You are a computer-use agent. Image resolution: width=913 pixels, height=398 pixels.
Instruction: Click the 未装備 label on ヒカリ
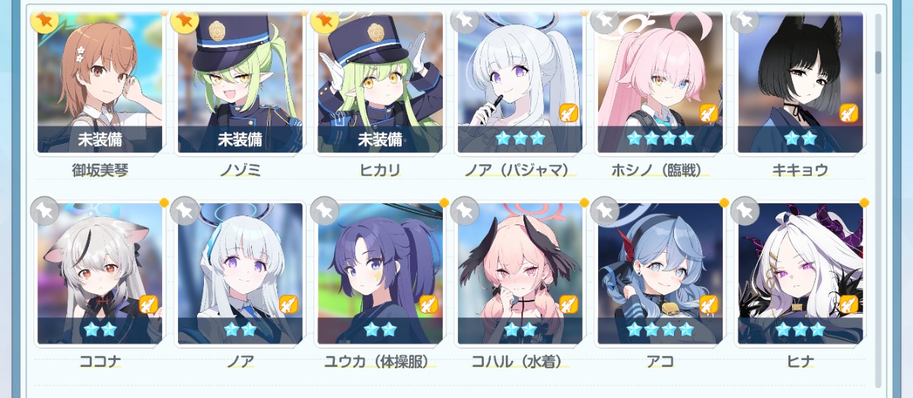click(x=380, y=139)
